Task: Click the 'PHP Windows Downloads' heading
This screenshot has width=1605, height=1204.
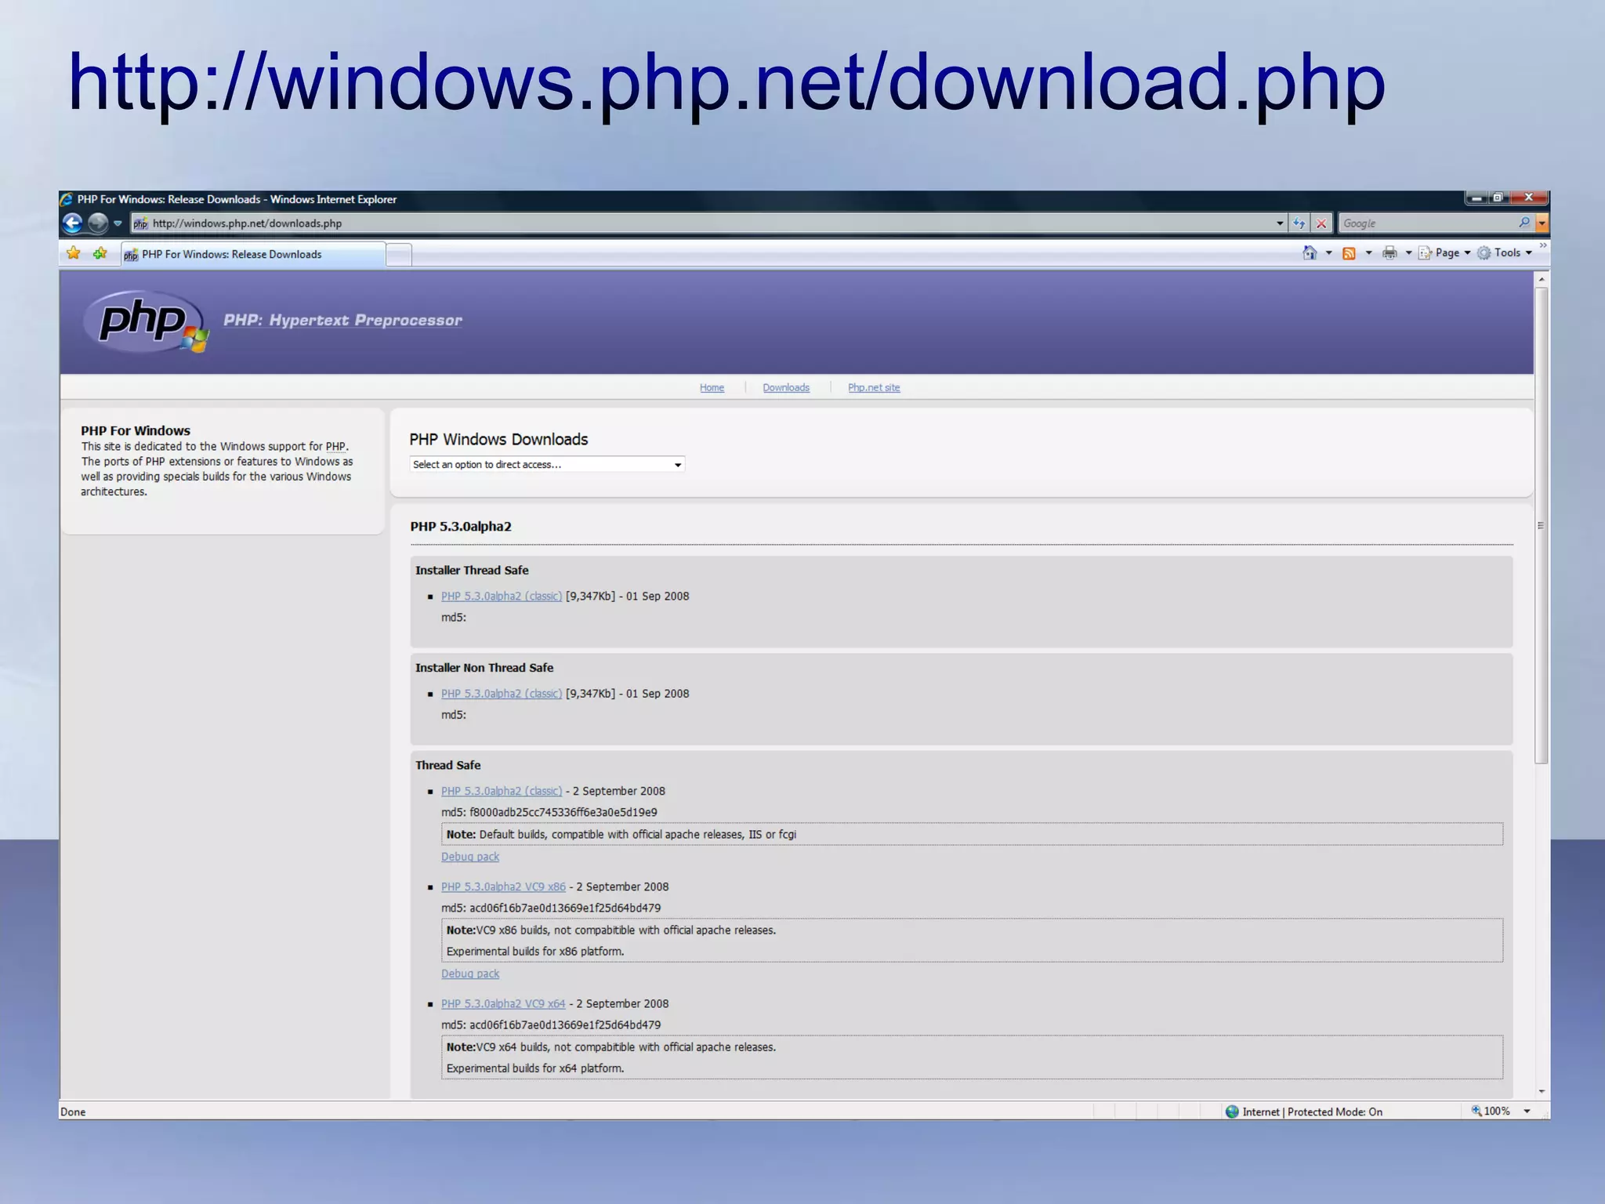Action: [x=498, y=440]
